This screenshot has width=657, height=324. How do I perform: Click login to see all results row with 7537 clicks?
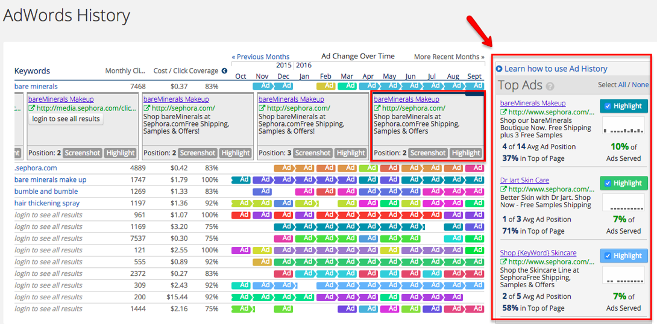[48, 238]
